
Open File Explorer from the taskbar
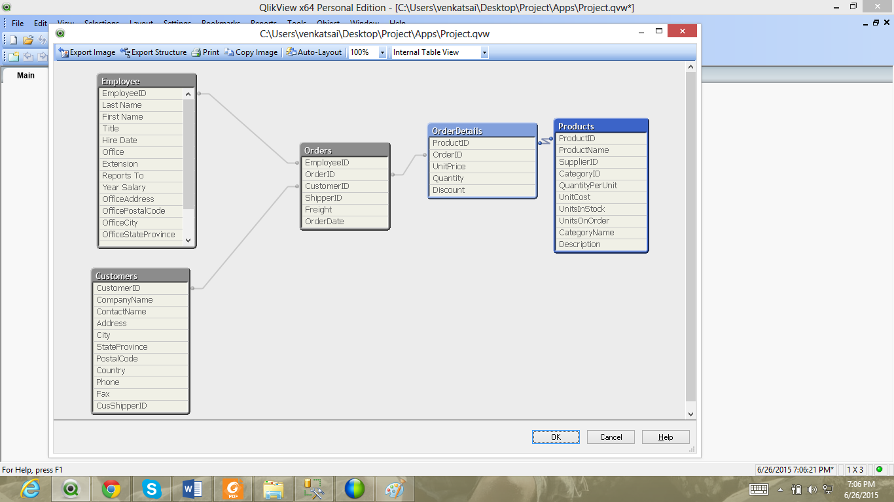tap(273, 488)
